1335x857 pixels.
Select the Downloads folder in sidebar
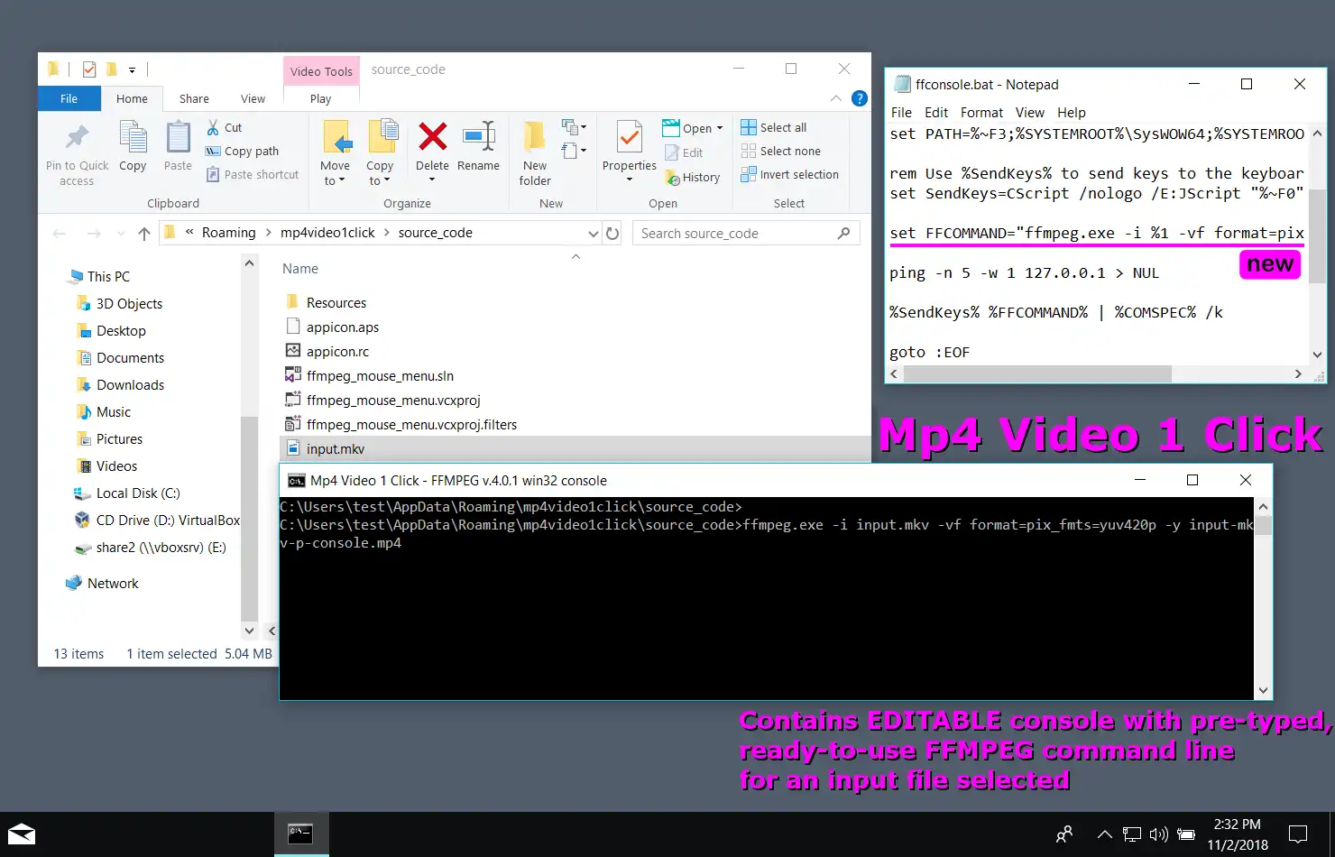pos(130,385)
